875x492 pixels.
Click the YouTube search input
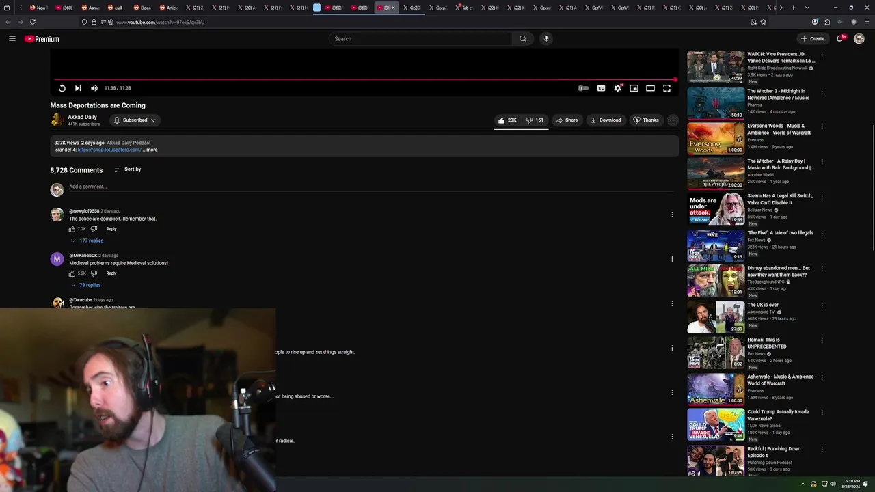[420, 39]
